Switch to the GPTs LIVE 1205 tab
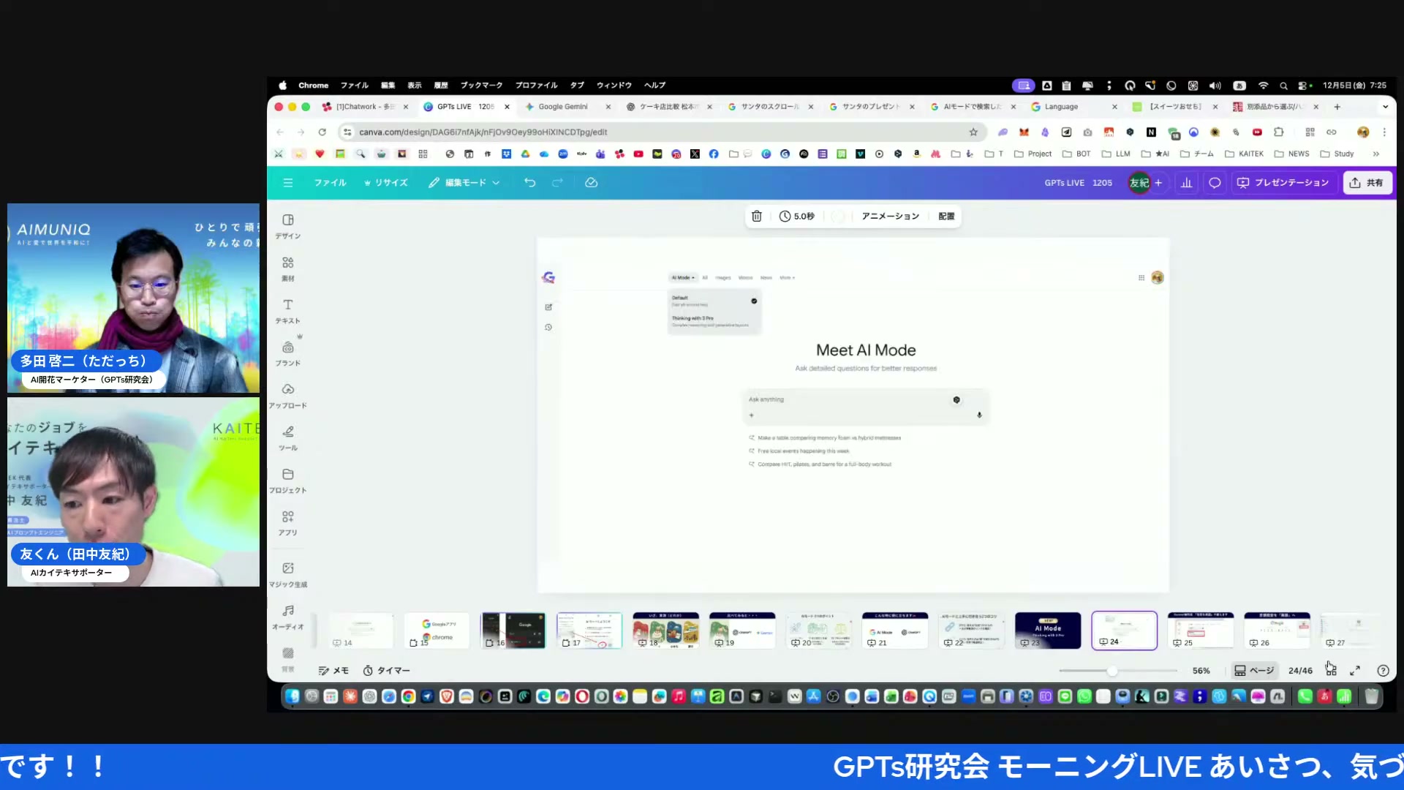Viewport: 1404px width, 790px height. pyautogui.click(x=466, y=107)
